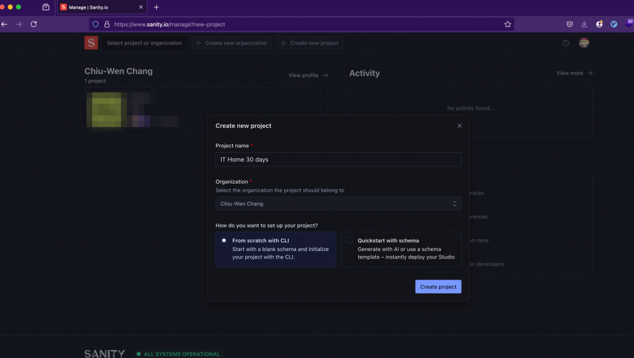Click the Sanity red S logo

pos(91,43)
